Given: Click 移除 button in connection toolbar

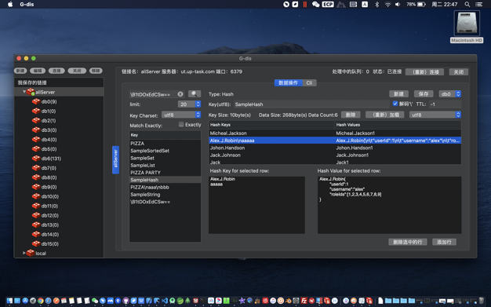Looking at the screenshot, I should click(x=96, y=71).
